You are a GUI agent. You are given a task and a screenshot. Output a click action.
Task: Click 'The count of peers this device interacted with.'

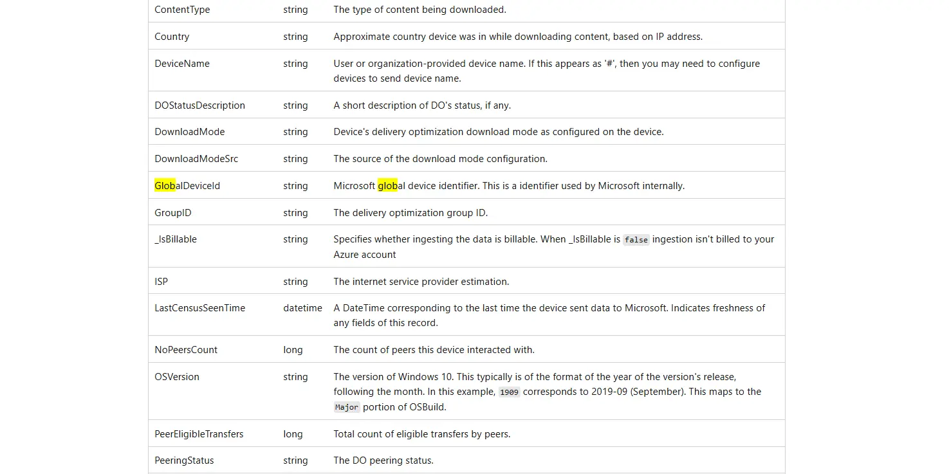434,350
